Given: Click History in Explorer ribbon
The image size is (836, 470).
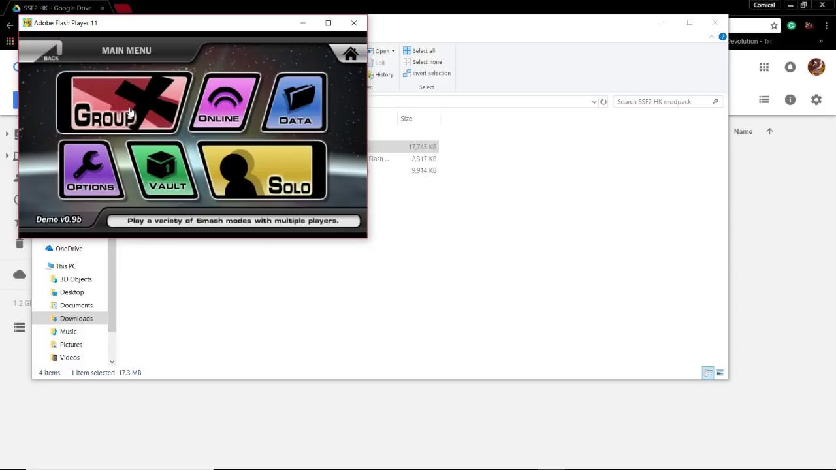Looking at the screenshot, I should click(381, 74).
